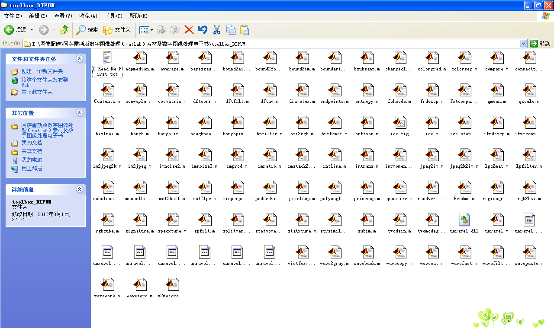Click the 创建一个新文件夹 link

[x=42, y=71]
